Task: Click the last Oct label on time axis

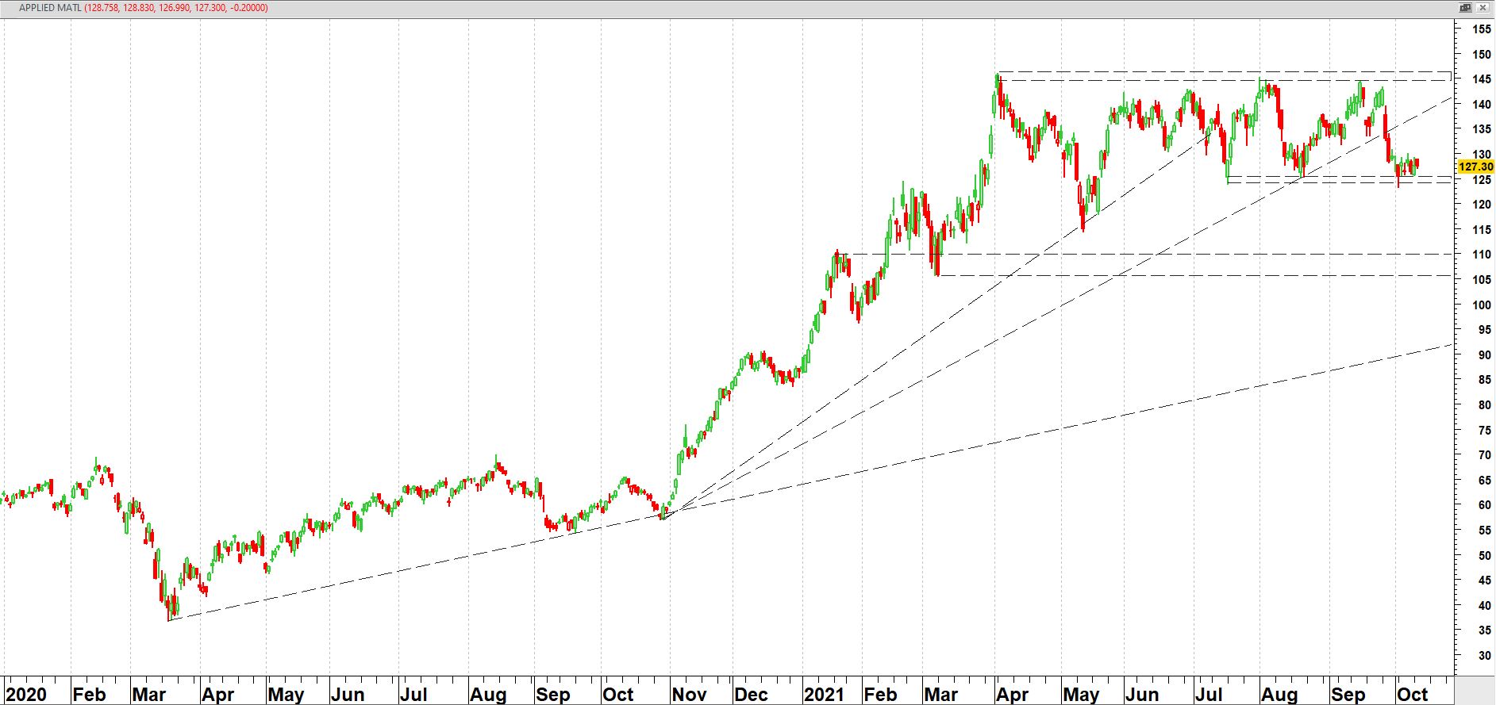Action: pos(1413,695)
